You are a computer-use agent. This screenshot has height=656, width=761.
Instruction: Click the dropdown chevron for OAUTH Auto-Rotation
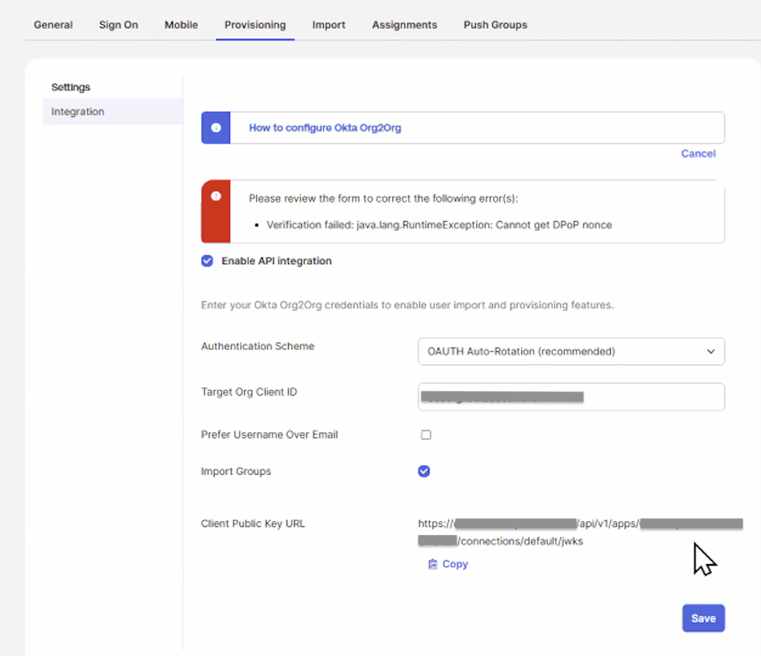coord(710,351)
